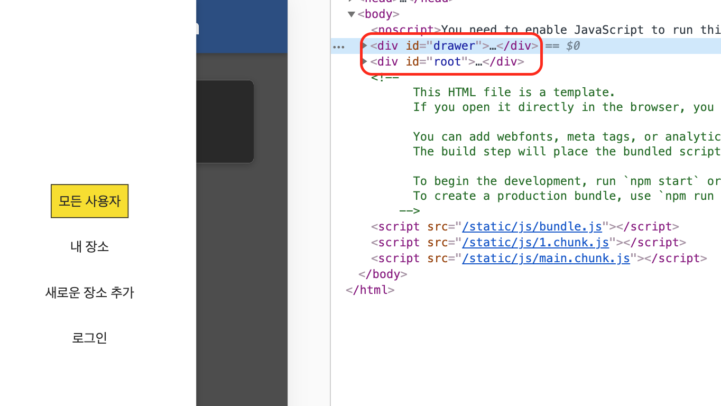Click comment line starting "The build step will place"
721x406 pixels.
tap(567, 151)
